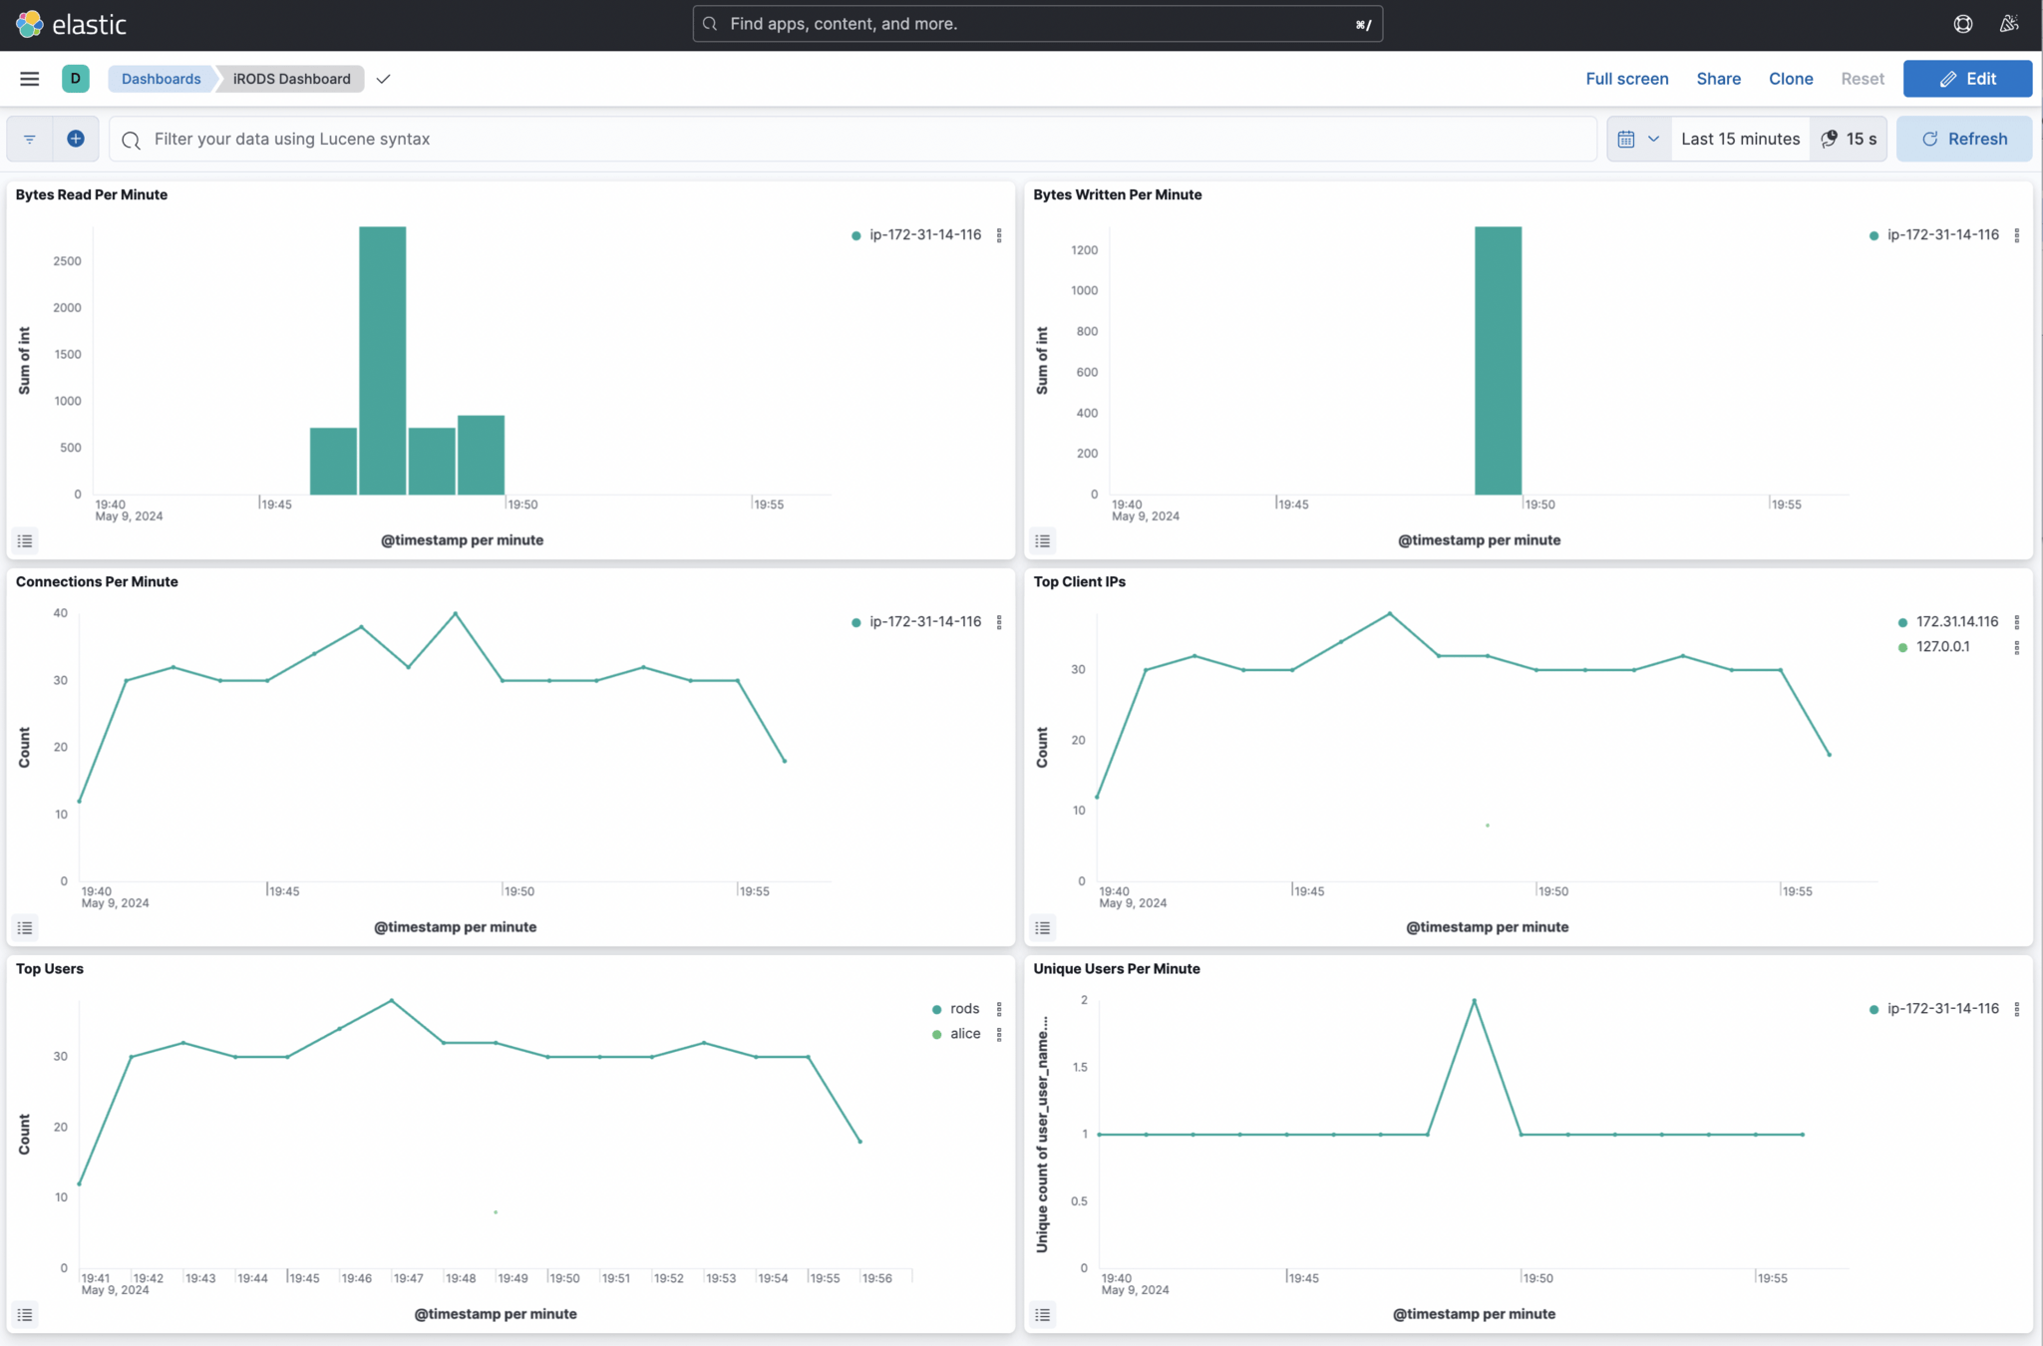Open the filter options menu icon
The height and width of the screenshot is (1346, 2043).
coord(30,139)
